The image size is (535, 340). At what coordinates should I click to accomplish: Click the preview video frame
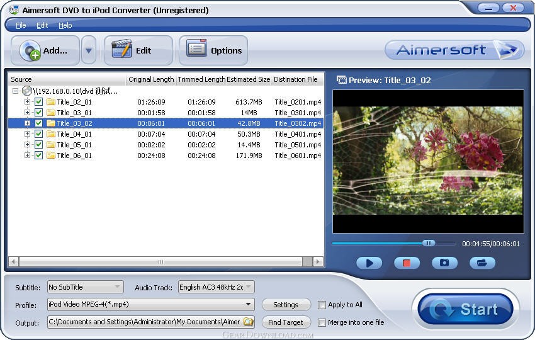coord(428,161)
